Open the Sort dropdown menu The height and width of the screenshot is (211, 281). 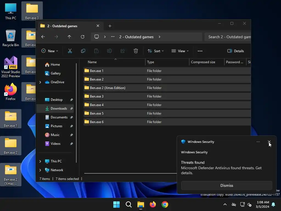click(x=156, y=51)
